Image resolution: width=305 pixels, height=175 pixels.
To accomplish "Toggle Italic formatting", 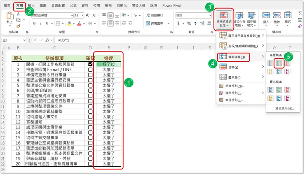I will click(x=41, y=23).
